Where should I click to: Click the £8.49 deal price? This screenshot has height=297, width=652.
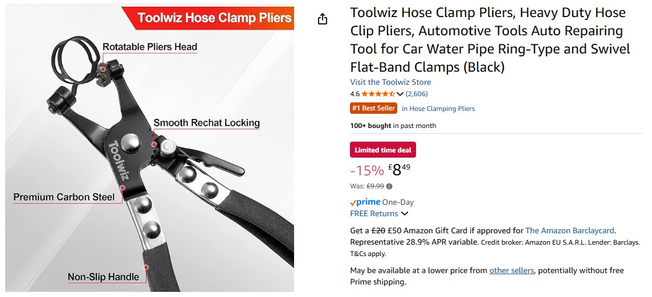pos(399,170)
